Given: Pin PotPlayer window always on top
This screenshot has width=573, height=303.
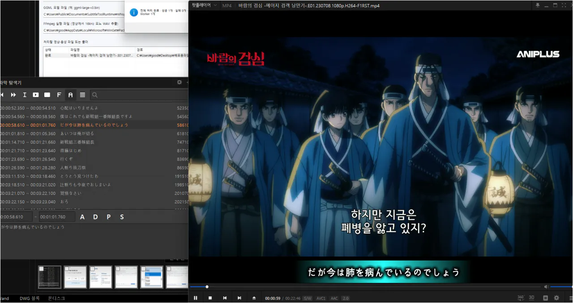Looking at the screenshot, I should pyautogui.click(x=537, y=5).
